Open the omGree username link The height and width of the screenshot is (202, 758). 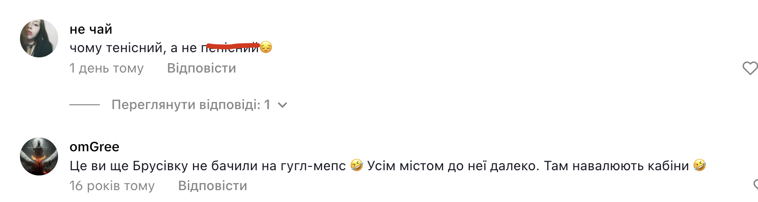(x=94, y=147)
